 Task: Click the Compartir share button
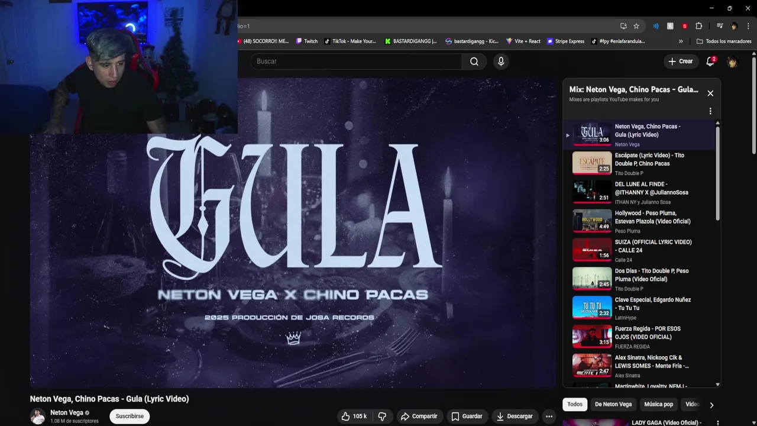point(419,417)
